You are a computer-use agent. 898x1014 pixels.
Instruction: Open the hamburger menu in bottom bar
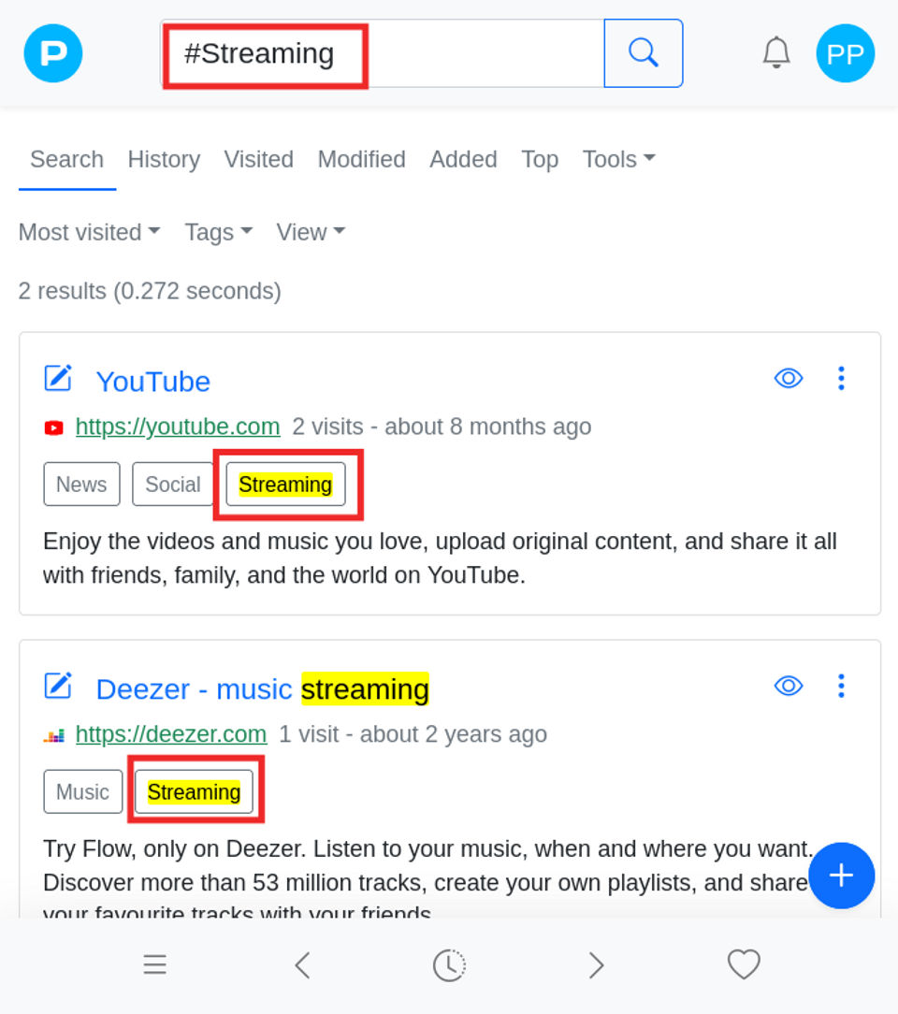point(155,964)
